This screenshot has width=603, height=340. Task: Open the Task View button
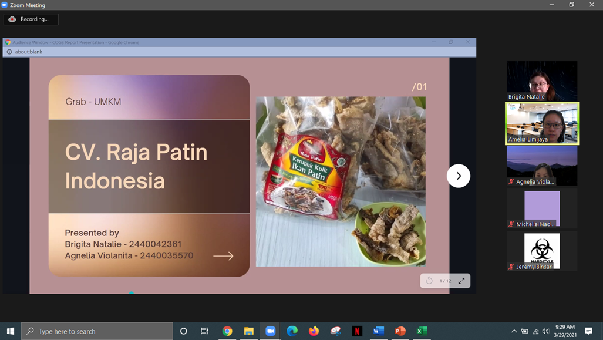(205, 331)
